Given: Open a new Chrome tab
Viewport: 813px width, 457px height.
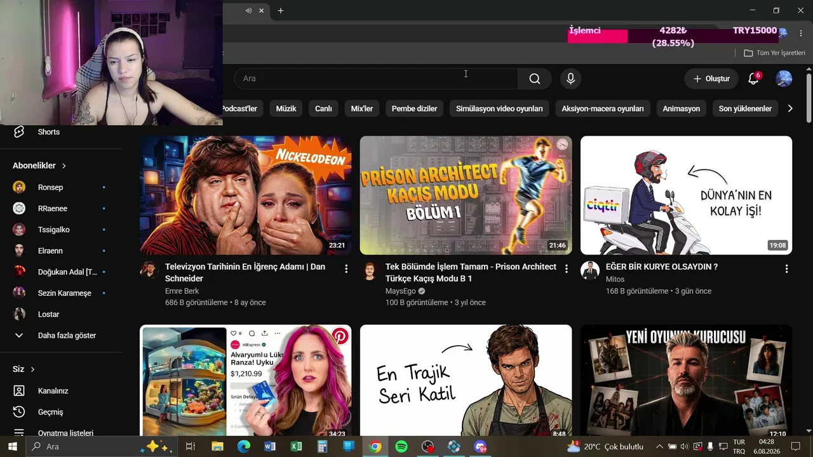Looking at the screenshot, I should (281, 10).
